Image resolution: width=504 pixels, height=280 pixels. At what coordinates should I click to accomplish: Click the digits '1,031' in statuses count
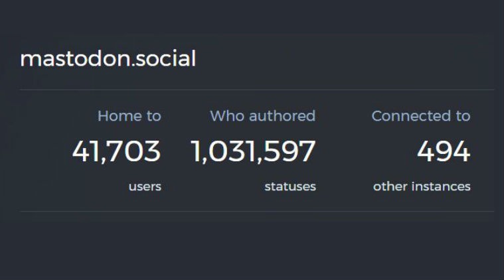click(223, 151)
